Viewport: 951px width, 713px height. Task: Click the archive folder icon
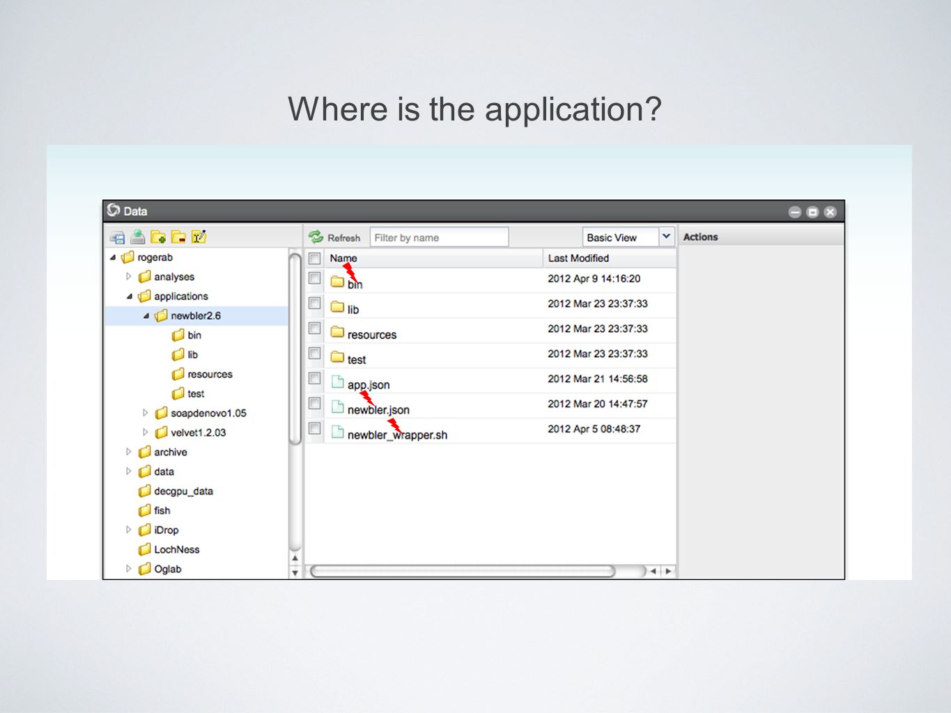point(144,453)
